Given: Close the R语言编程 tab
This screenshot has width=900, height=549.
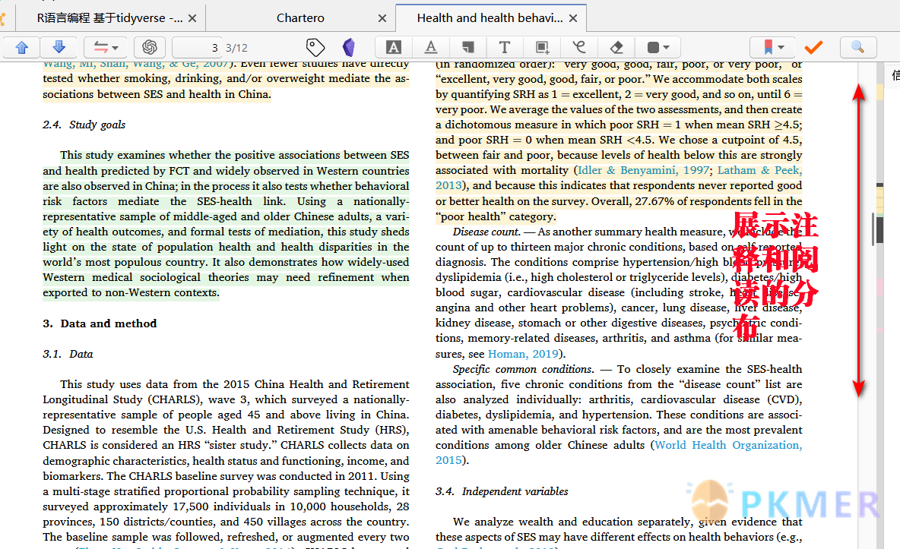Looking at the screenshot, I should pyautogui.click(x=192, y=18).
